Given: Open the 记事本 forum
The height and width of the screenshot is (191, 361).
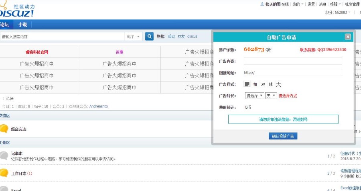Looking at the screenshot, I should click(x=17, y=153).
